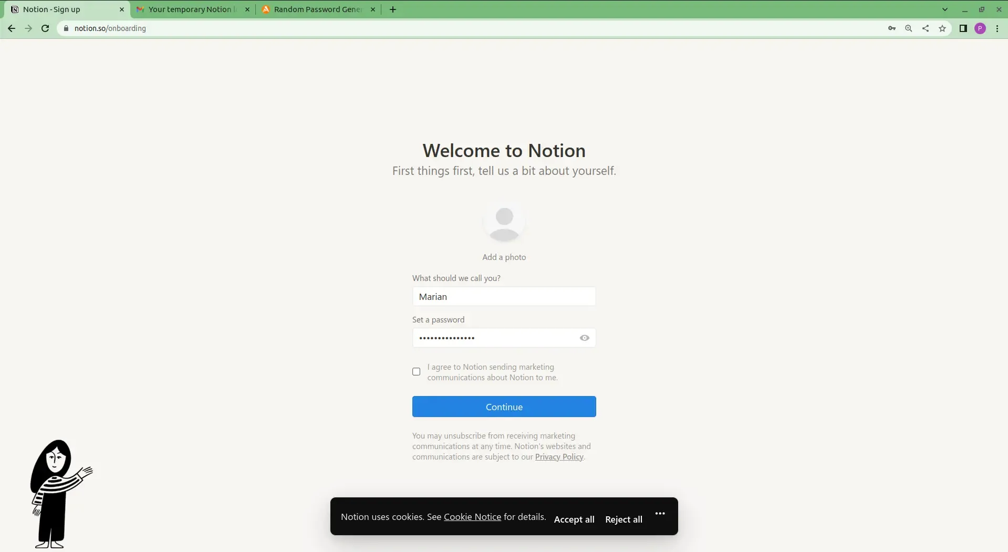Image resolution: width=1008 pixels, height=552 pixels.
Task: Close the Notion Sign up tab
Action: (122, 9)
